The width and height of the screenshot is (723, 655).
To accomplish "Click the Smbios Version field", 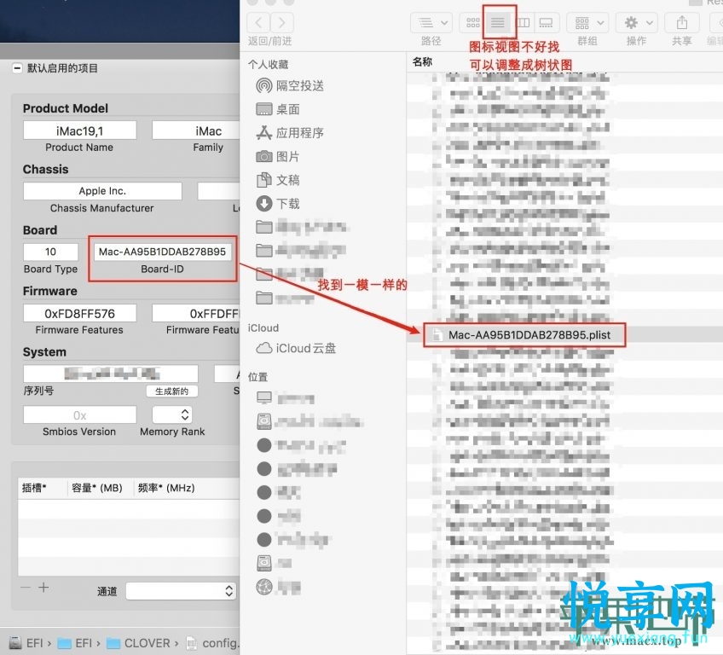I will pyautogui.click(x=80, y=415).
